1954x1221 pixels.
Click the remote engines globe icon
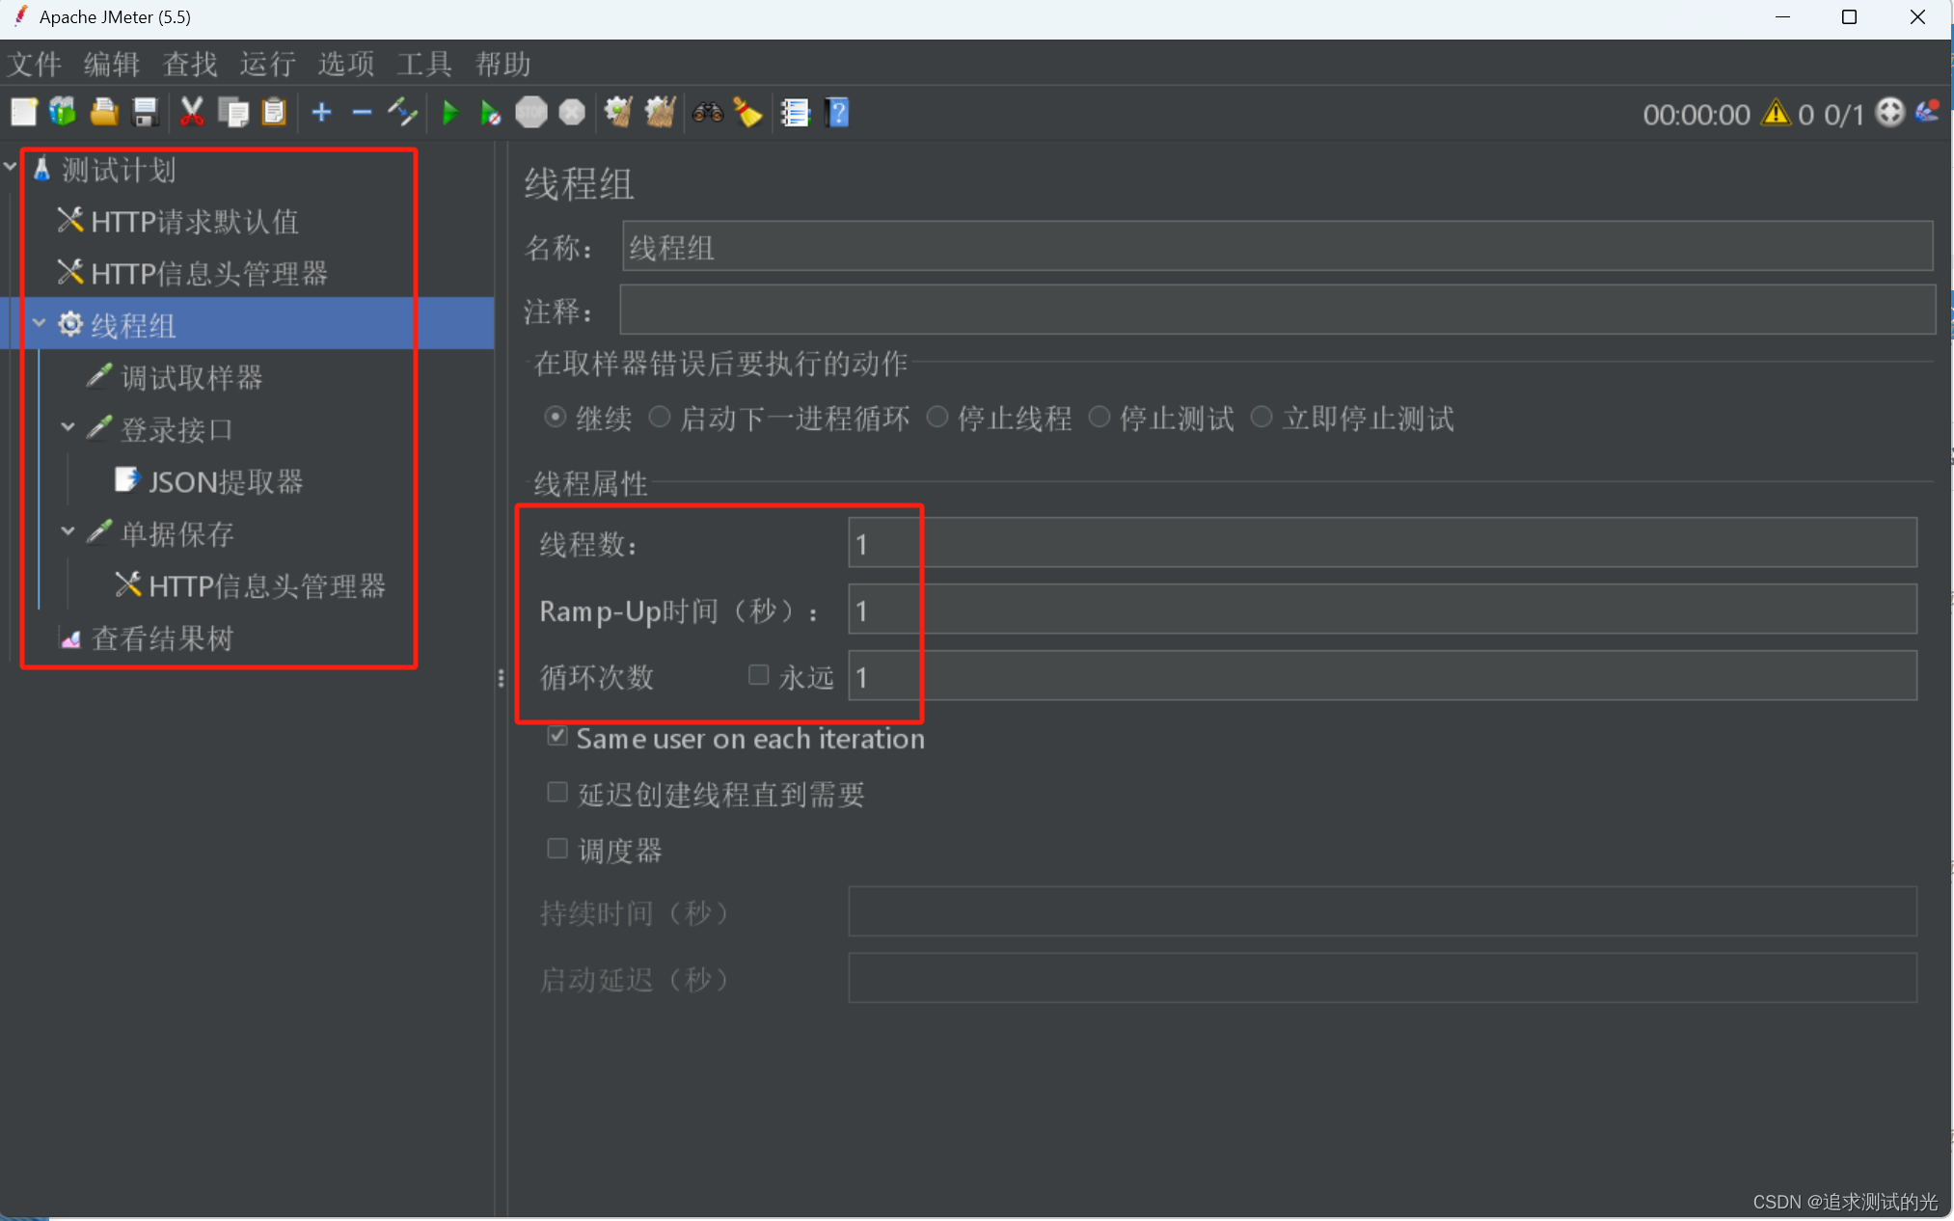(1890, 113)
